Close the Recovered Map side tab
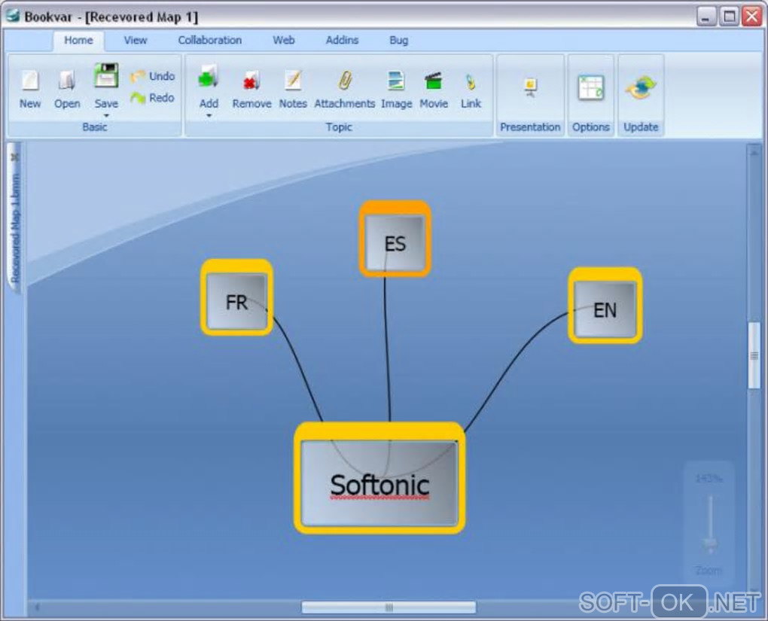Screen dimensions: 768x621 (15, 157)
